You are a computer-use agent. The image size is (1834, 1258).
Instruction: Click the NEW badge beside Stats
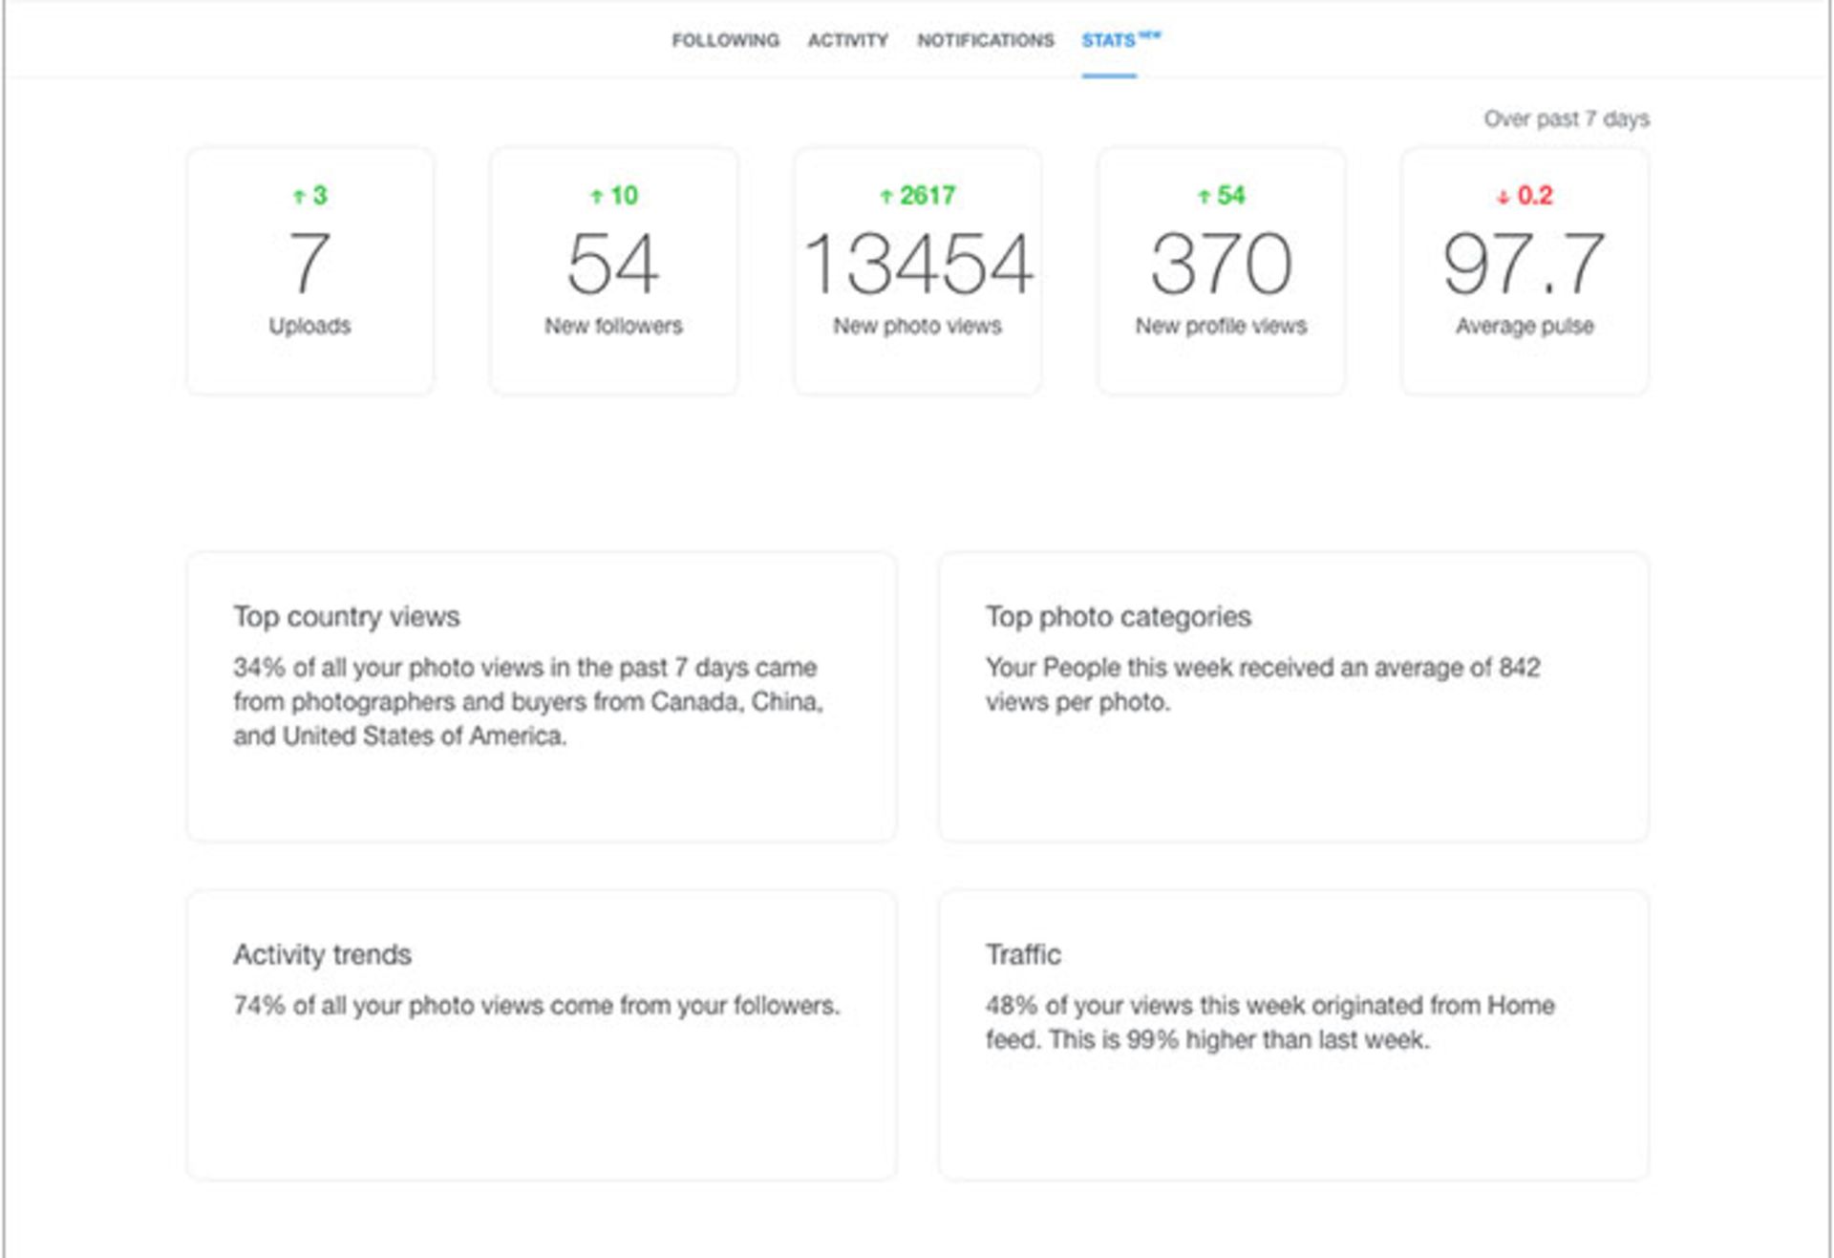coord(1150,34)
